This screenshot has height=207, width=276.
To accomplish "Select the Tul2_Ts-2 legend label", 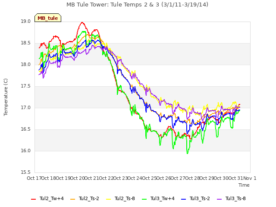I will coord(89,198).
